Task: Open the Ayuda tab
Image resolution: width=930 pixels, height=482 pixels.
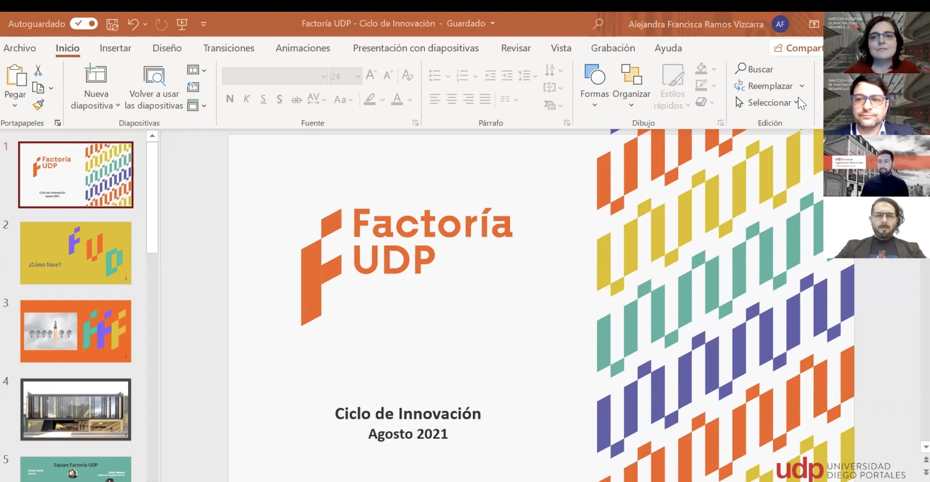Action: (668, 48)
